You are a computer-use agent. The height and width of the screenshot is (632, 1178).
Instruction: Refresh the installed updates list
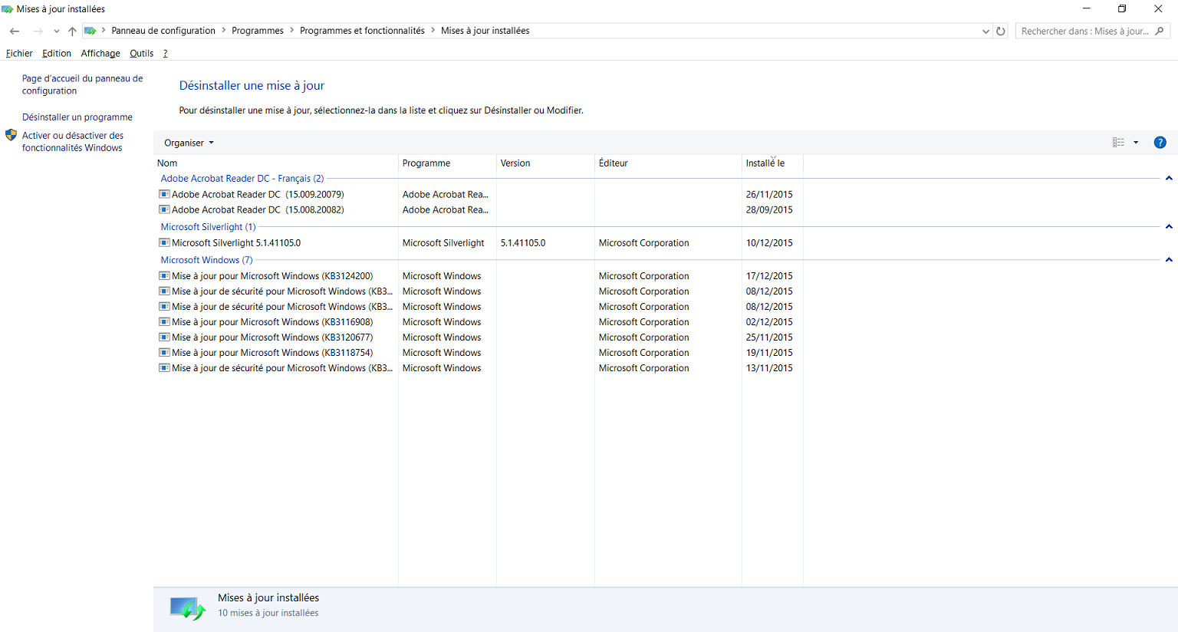(x=1000, y=31)
